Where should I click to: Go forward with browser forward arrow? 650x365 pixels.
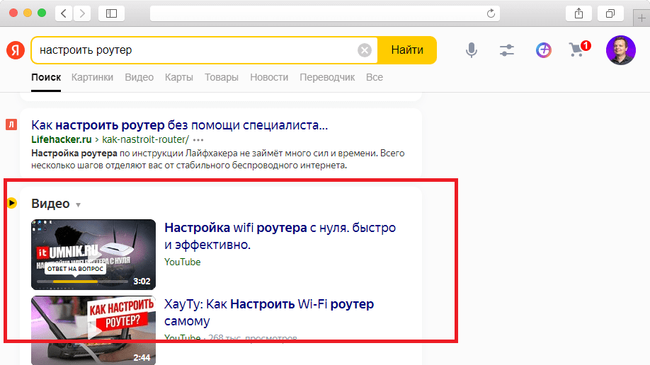(82, 13)
